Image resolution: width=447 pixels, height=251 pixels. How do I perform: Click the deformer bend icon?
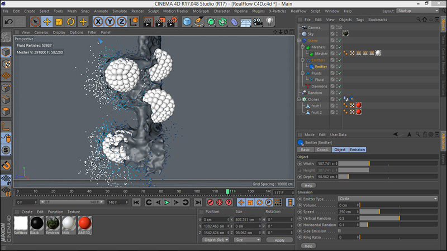(x=234, y=22)
